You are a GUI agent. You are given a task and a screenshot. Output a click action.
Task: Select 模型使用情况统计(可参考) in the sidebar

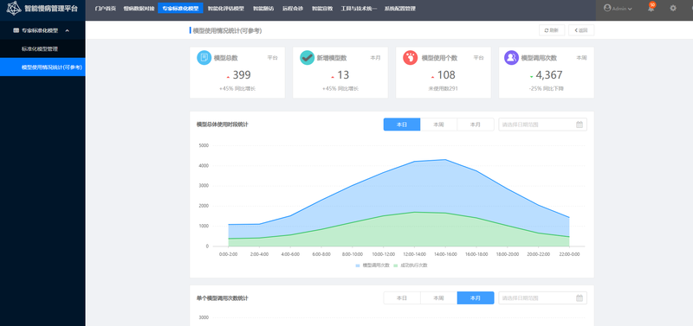pos(42,67)
